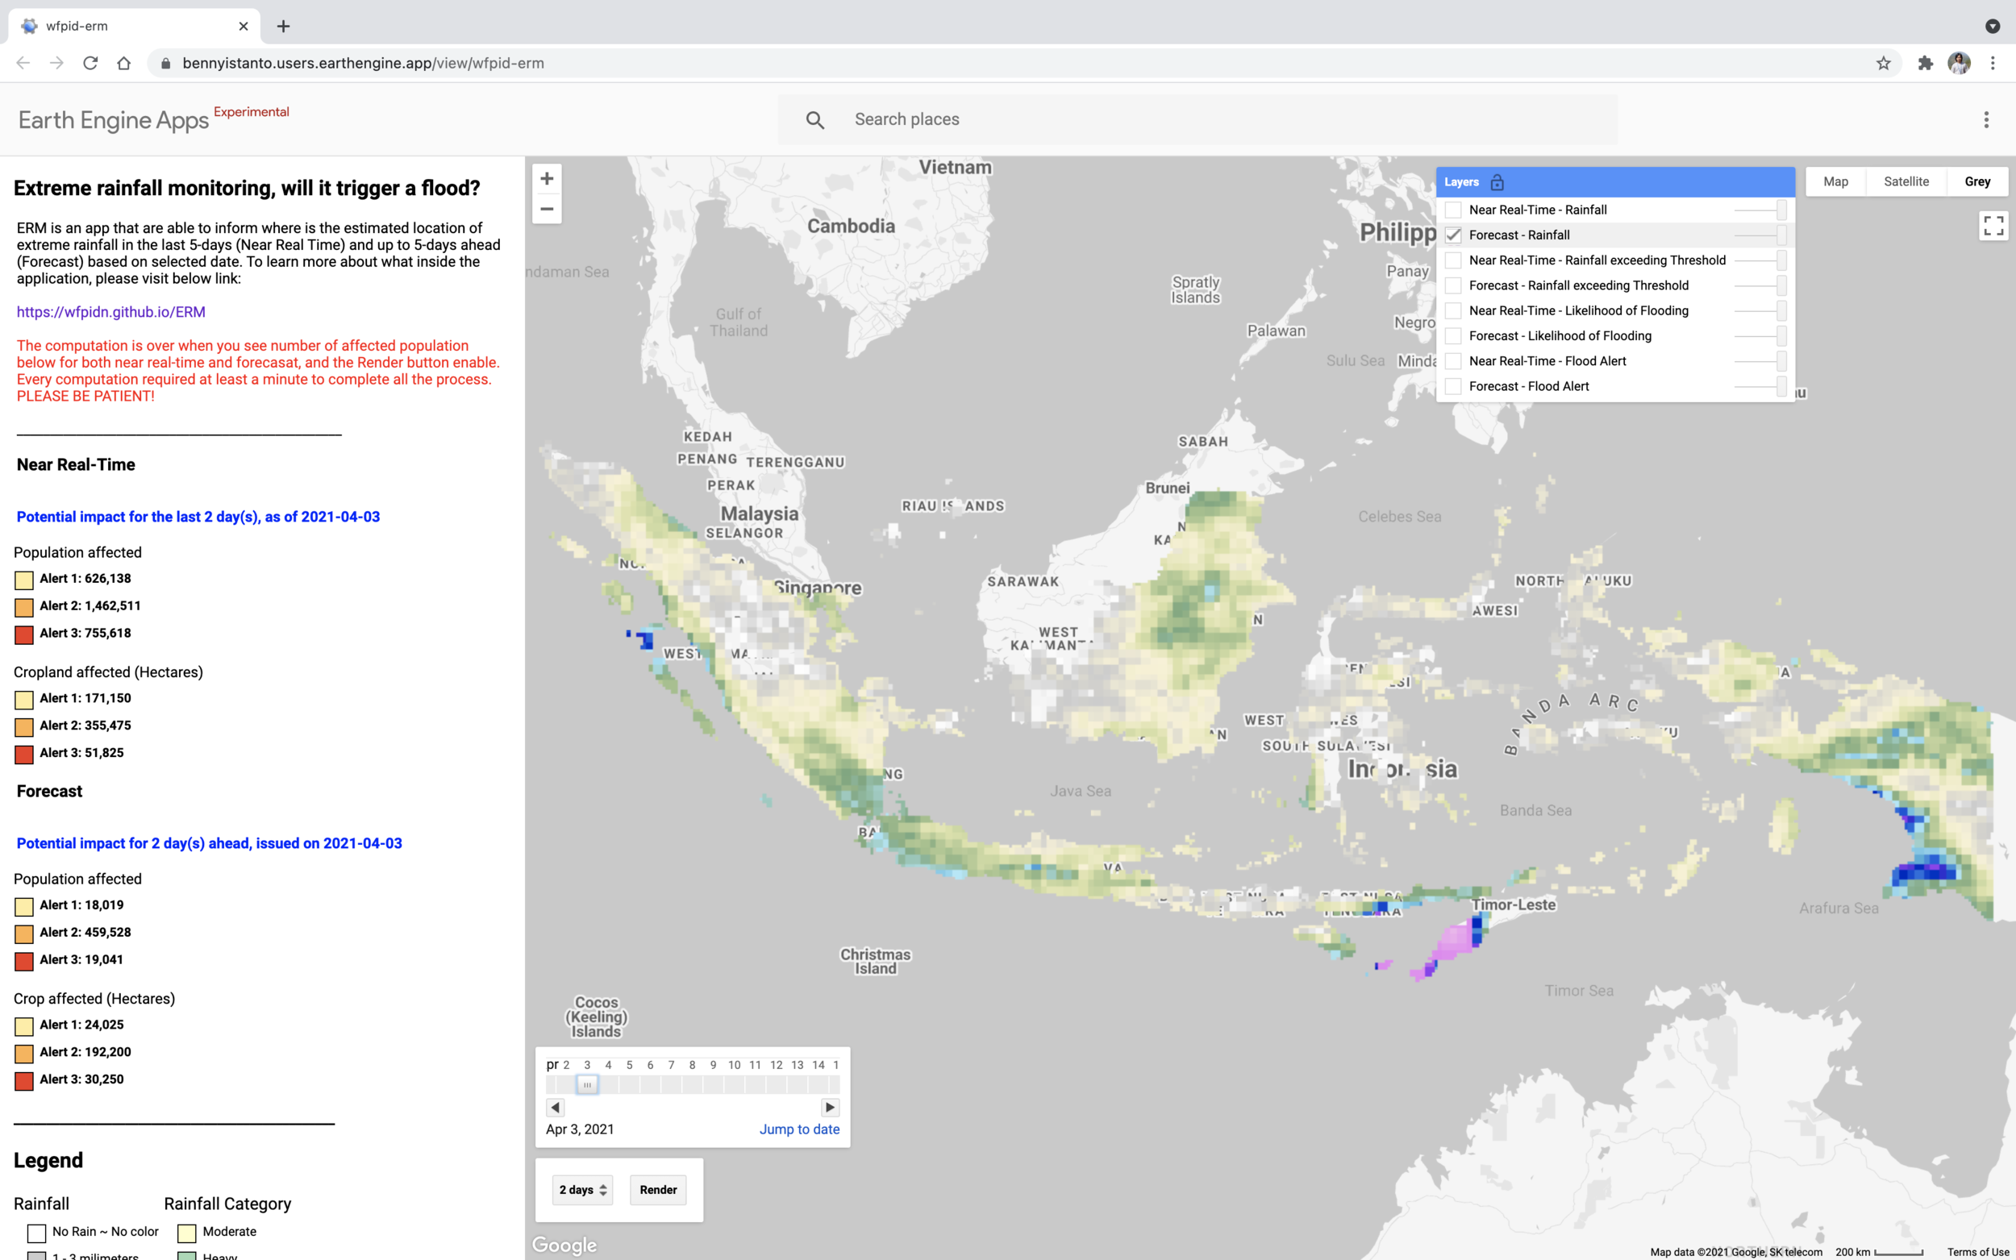Open the Chrome profile avatar

(x=1960, y=64)
